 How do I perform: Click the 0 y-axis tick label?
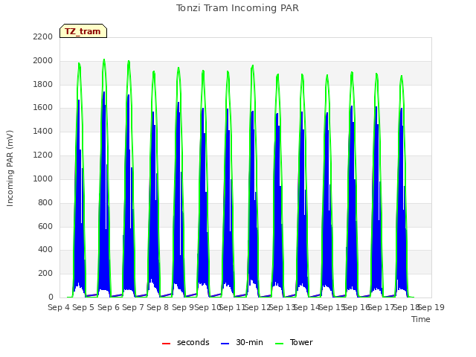click(x=51, y=297)
